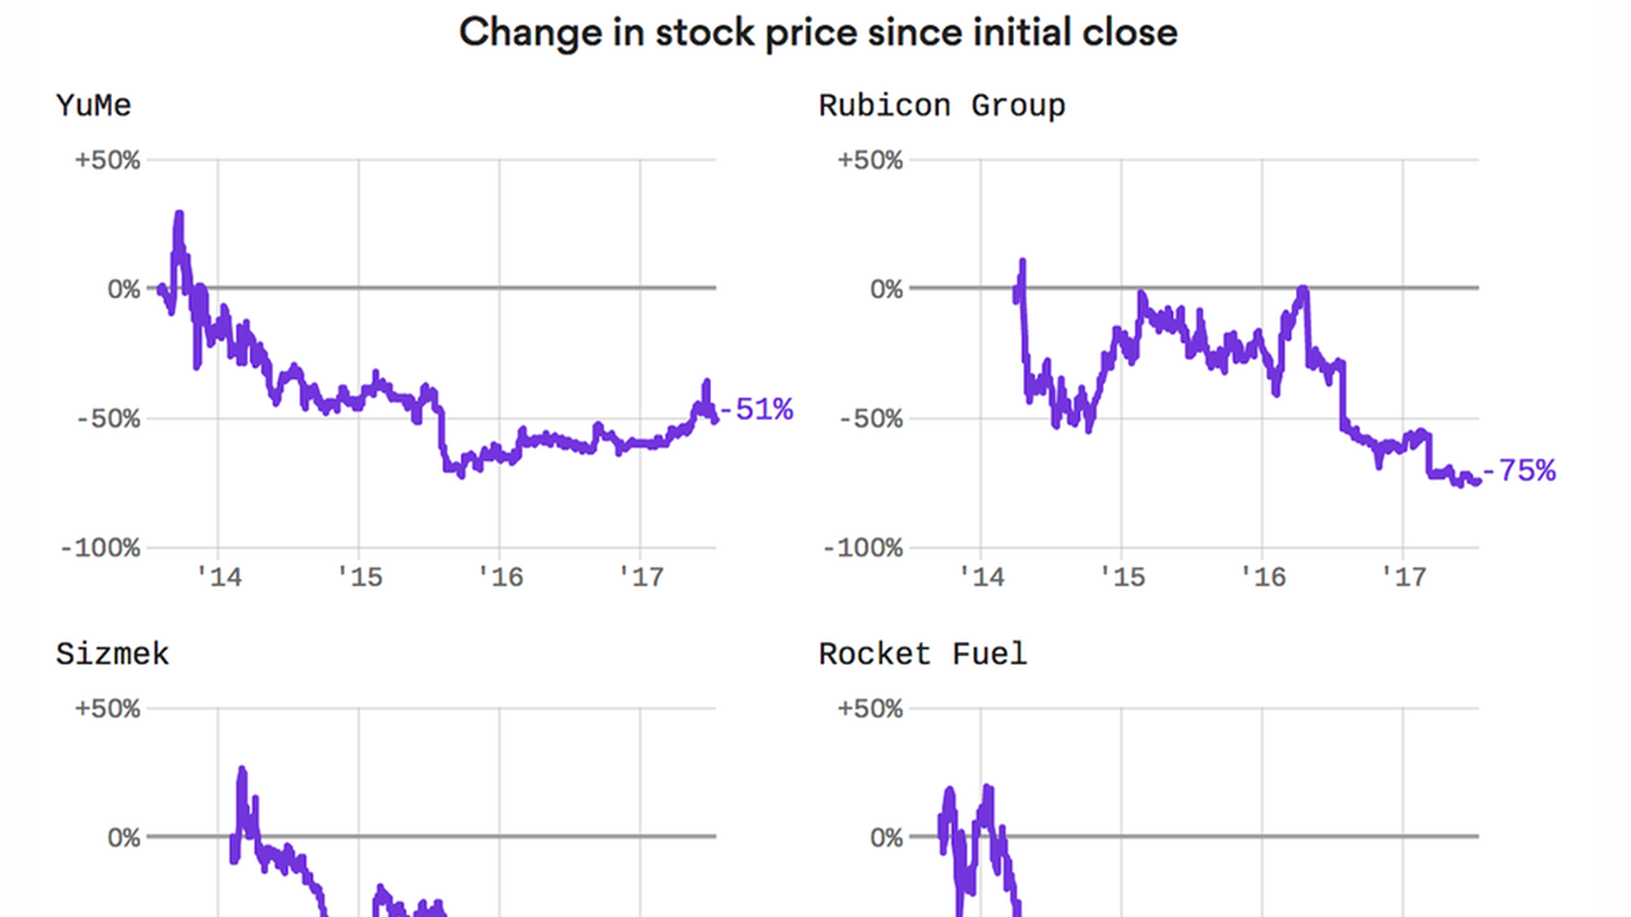Click the main chart title about stock price change
The image size is (1631, 917).
pos(817,33)
